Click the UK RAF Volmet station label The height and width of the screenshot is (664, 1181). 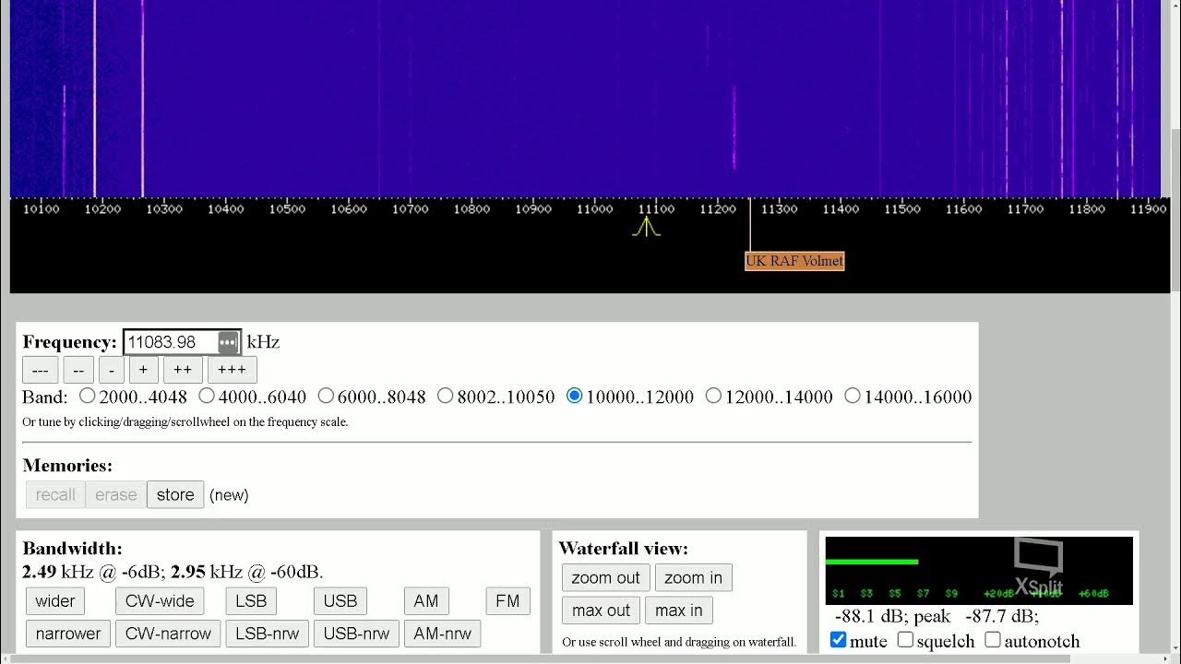click(794, 261)
